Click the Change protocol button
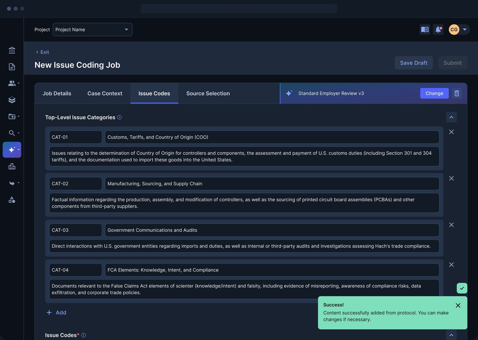This screenshot has height=340, width=478. tap(434, 93)
